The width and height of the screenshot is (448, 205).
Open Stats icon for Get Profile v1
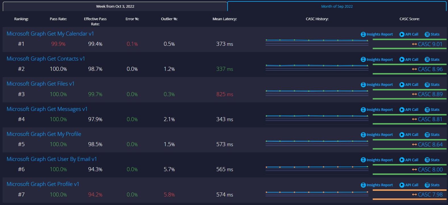(427, 185)
